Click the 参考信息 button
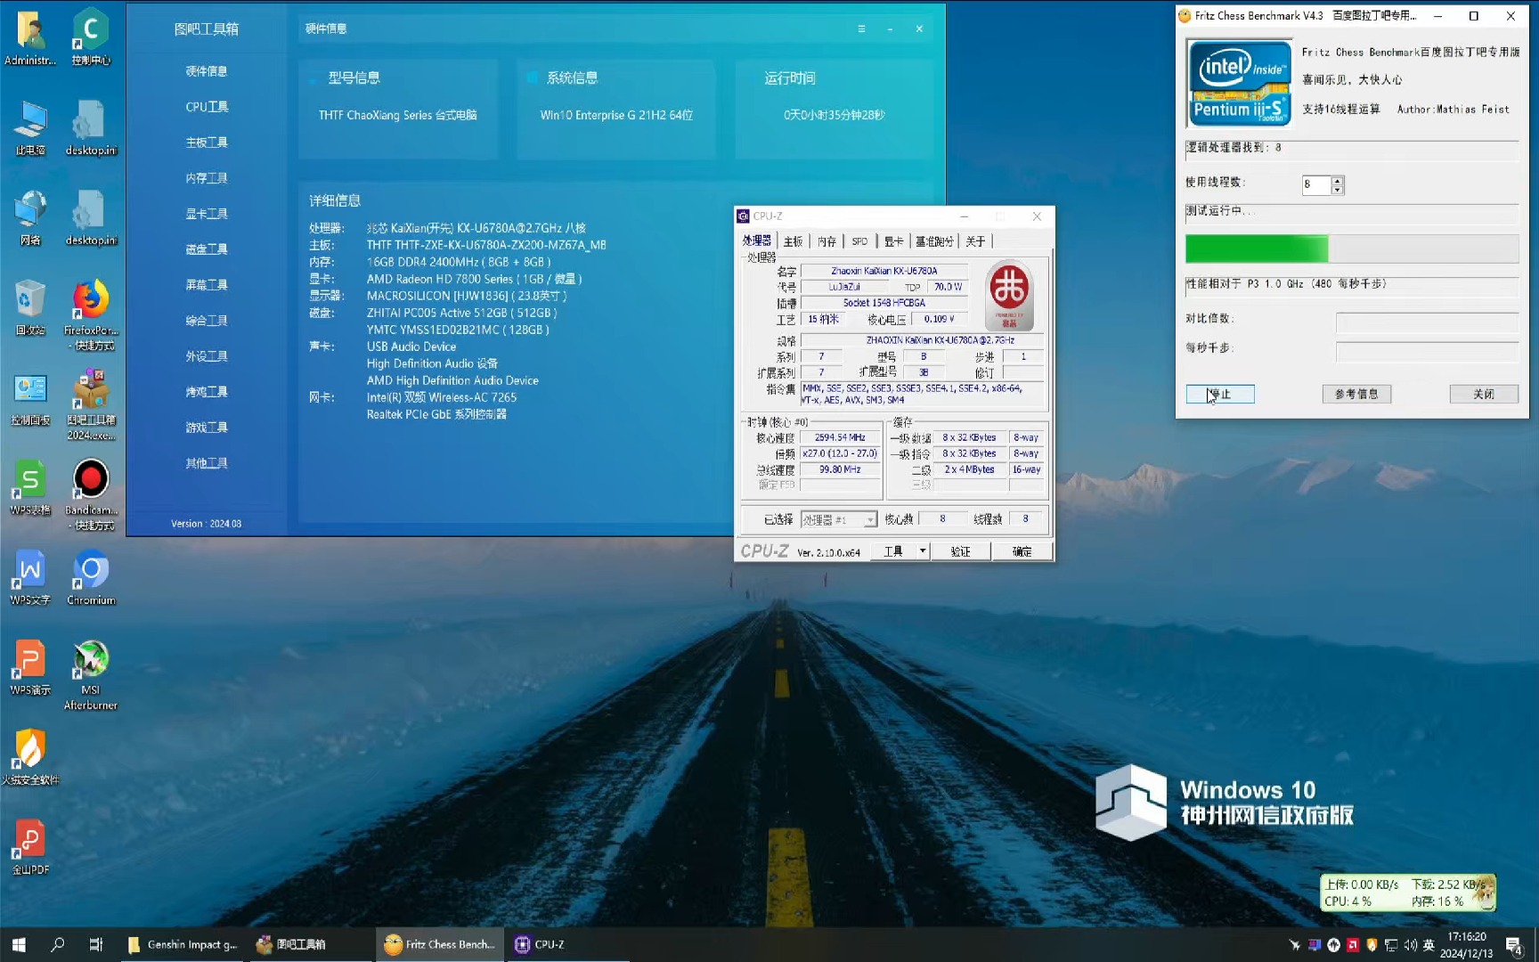This screenshot has width=1539, height=962. tap(1356, 394)
